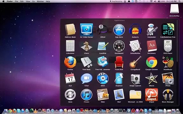Launch iChat from the stack
183x114 pixels.
point(86,79)
